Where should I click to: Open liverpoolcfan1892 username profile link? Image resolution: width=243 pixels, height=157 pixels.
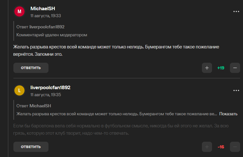[50, 88]
